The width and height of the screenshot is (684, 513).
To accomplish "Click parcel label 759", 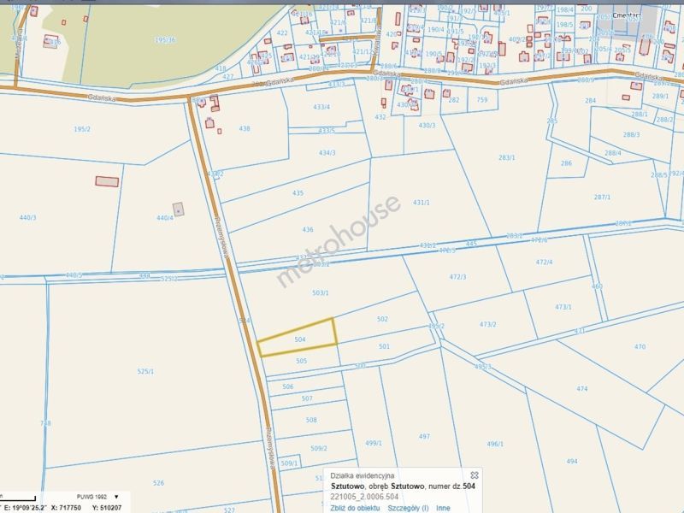I will pyautogui.click(x=482, y=99).
